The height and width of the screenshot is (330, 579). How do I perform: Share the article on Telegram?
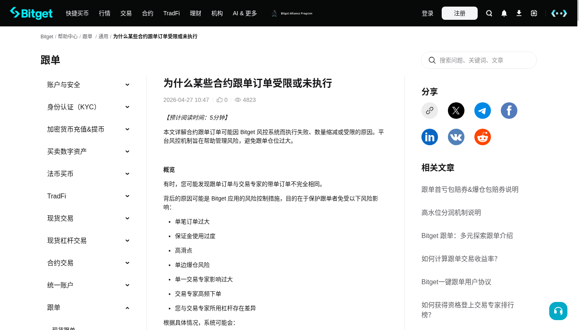(x=483, y=111)
